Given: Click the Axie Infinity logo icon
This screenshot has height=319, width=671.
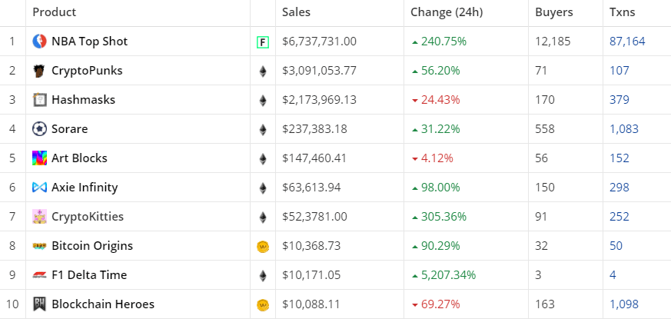Looking at the screenshot, I should (39, 187).
